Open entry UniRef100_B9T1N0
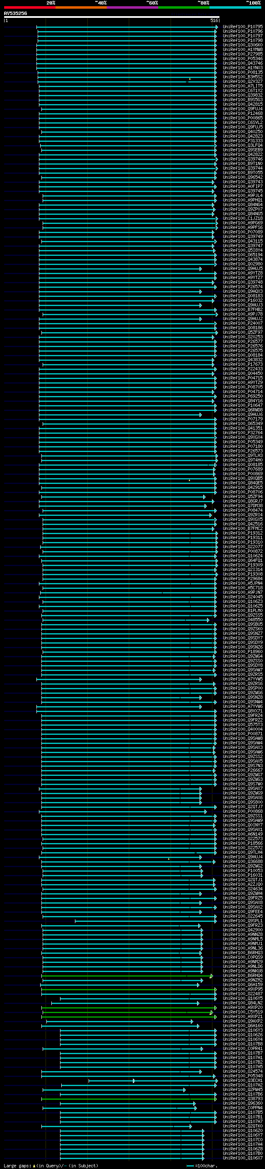Screen dimensions: 265x1169 tap(243, 164)
